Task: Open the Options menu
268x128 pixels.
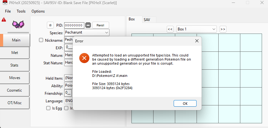Action: tap(38, 11)
